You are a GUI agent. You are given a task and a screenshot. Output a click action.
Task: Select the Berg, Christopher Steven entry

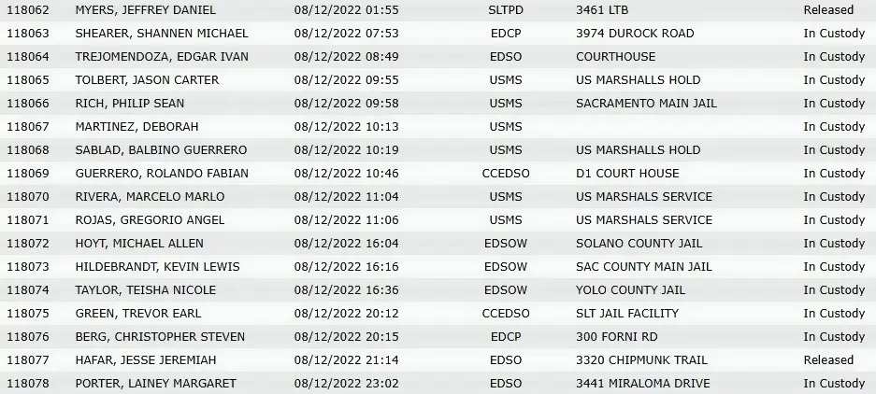pos(160,337)
